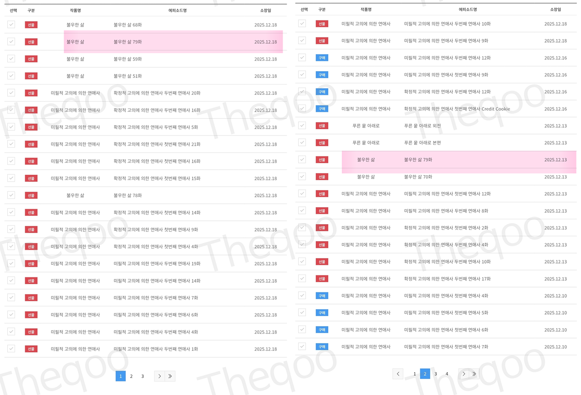Click the 소장일 column header in left table
Image resolution: width=581 pixels, height=395 pixels.
click(265, 10)
